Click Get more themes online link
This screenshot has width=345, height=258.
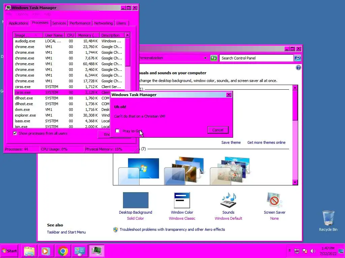click(x=266, y=142)
